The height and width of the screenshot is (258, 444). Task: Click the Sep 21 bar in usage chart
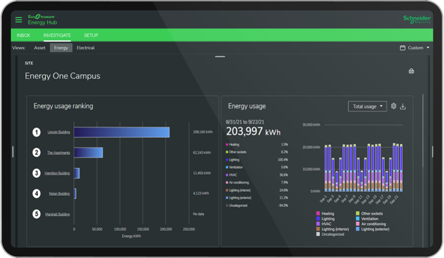coord(398,168)
